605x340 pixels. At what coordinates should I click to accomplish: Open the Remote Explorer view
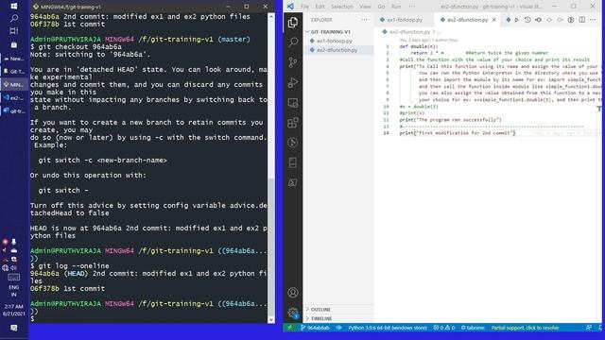(293, 103)
